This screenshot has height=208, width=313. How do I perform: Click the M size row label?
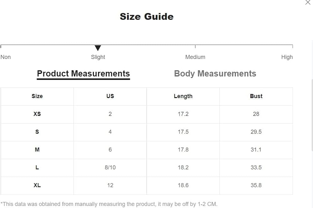[37, 150]
